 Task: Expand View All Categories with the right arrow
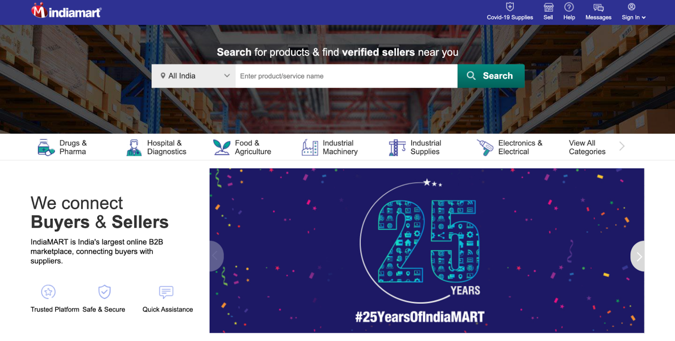(621, 146)
